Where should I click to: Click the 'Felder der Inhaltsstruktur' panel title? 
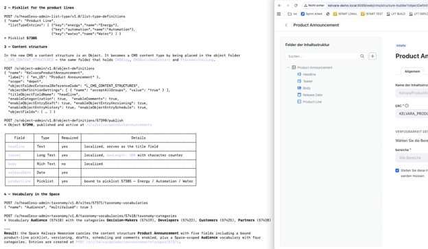click(x=307, y=45)
